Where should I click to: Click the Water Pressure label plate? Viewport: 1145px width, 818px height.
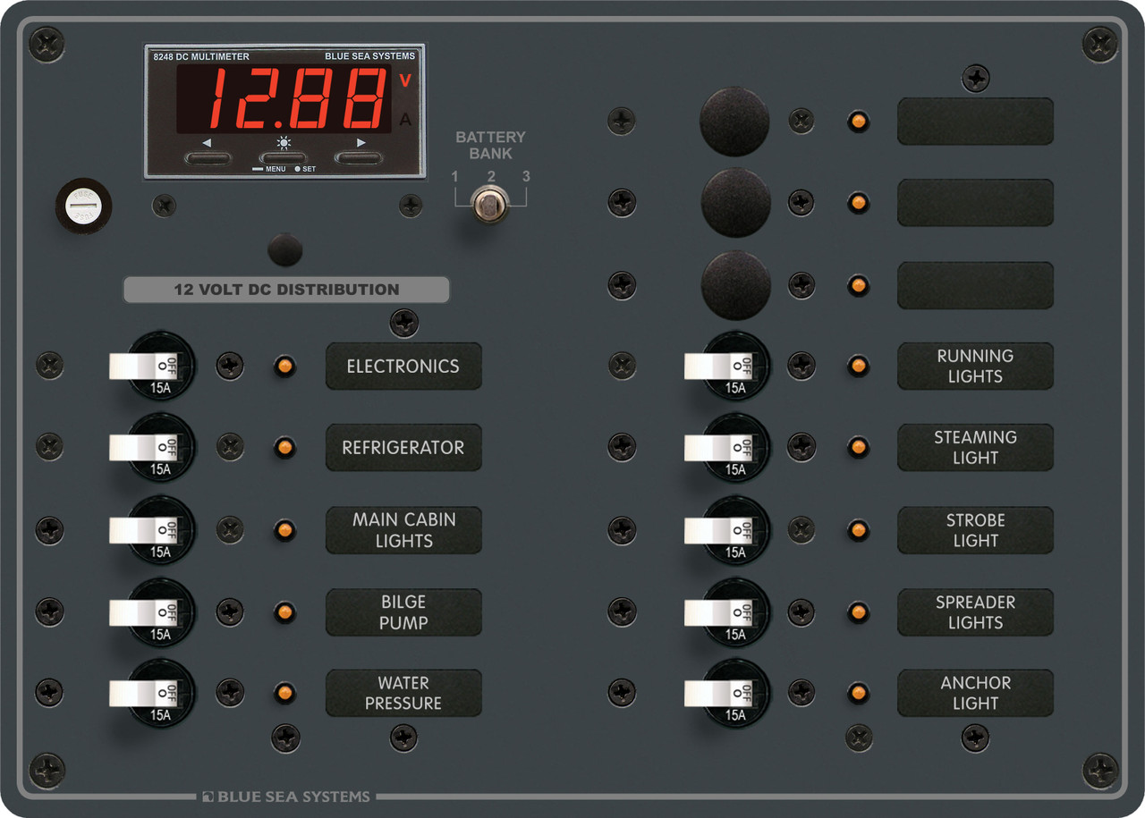pyautogui.click(x=403, y=693)
